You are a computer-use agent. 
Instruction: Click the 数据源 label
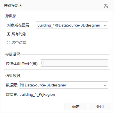coord(12,85)
